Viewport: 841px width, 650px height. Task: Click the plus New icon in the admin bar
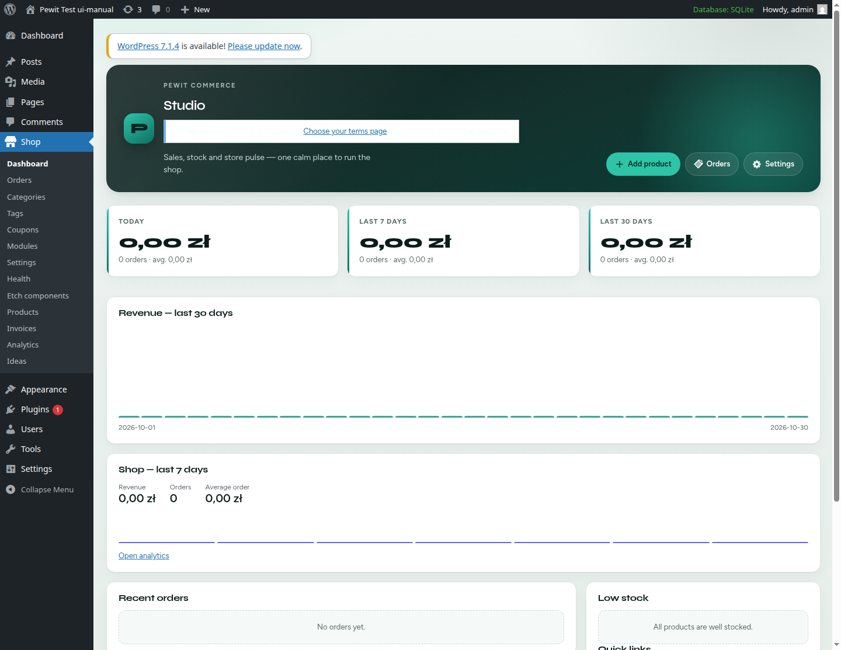coord(185,9)
